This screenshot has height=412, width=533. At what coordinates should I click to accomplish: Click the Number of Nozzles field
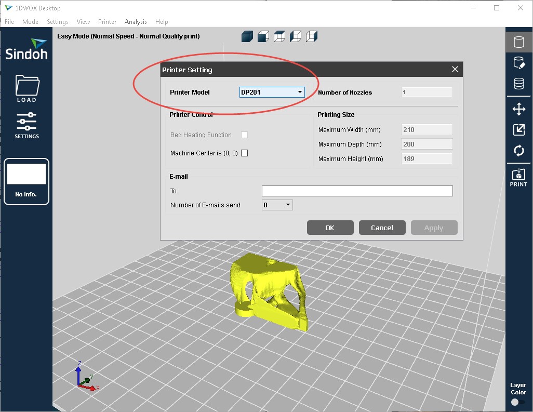(x=427, y=92)
